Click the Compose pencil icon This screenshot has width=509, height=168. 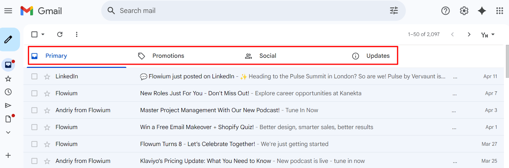[8, 39]
